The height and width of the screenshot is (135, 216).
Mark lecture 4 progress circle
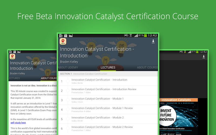[x=68, y=110]
